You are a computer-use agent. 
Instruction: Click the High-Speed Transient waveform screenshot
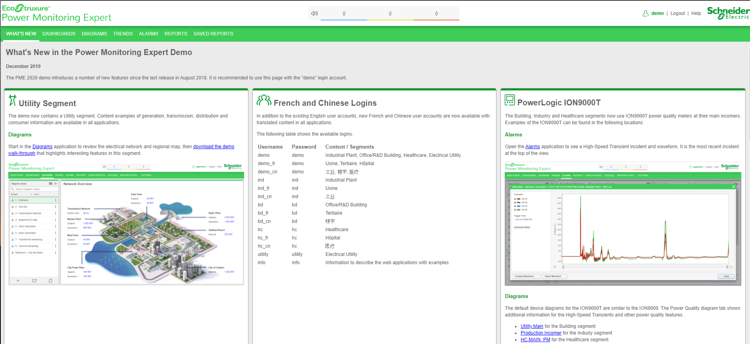(x=623, y=224)
